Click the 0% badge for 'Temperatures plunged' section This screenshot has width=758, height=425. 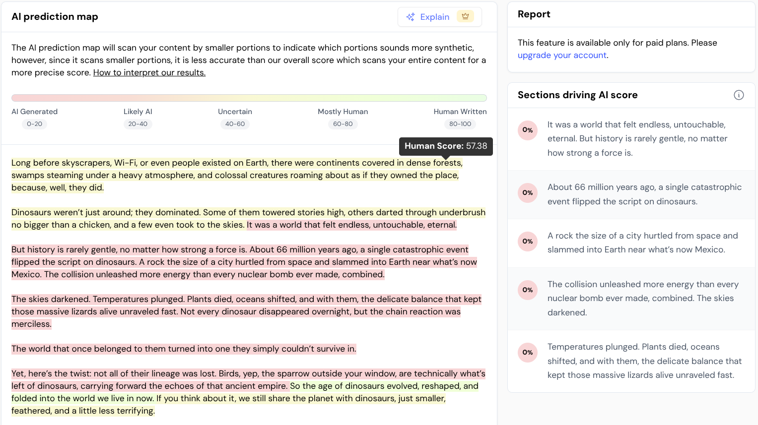point(527,352)
